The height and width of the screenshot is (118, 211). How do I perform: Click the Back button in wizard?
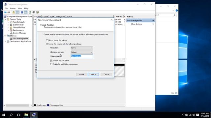click(81, 74)
